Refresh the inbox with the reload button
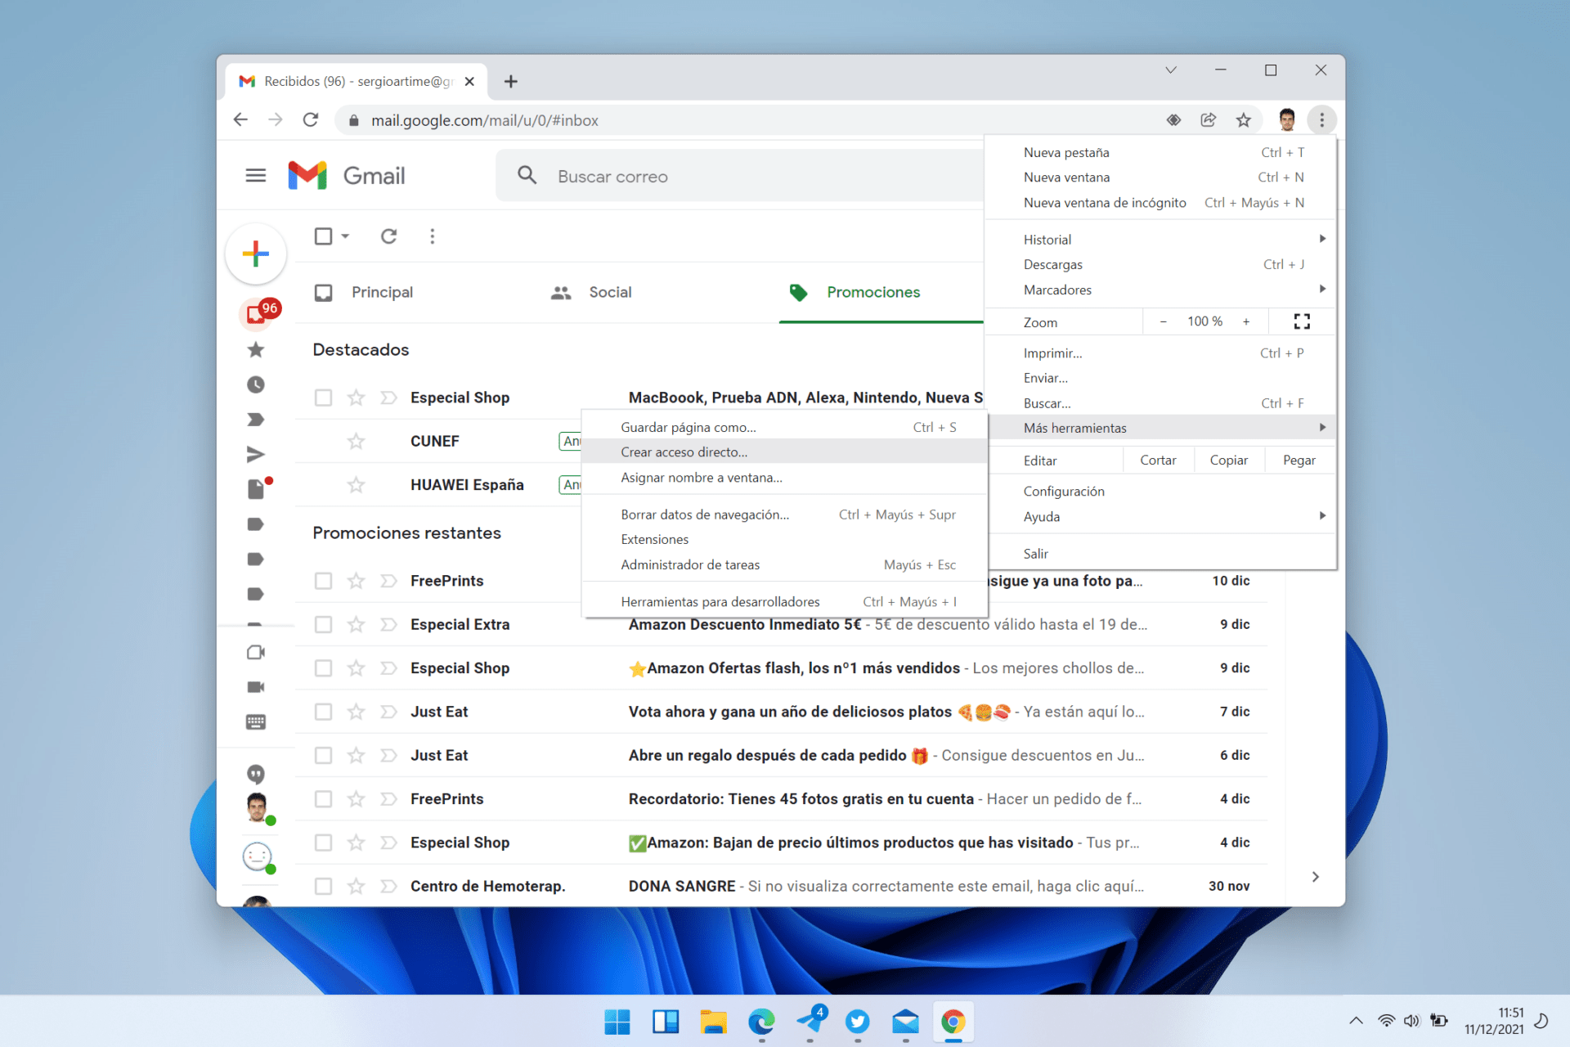 (388, 236)
